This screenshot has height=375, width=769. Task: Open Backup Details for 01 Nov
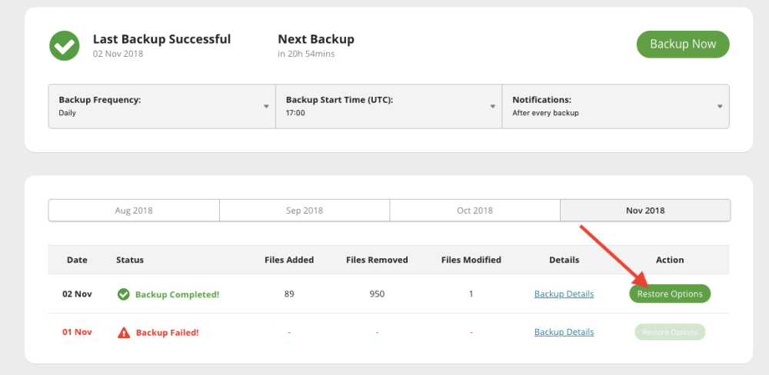pos(564,332)
